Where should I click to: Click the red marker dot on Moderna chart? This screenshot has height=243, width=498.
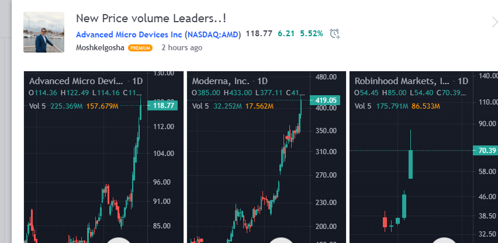[x=288, y=138]
